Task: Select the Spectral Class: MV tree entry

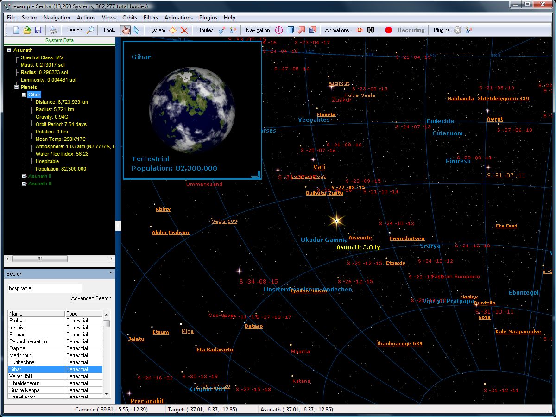Action: click(42, 57)
